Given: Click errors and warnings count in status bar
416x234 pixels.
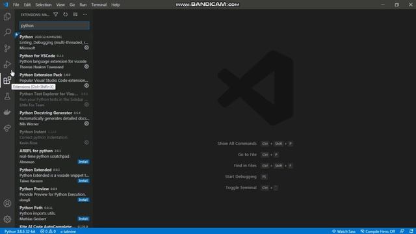Looking at the screenshot, I should [48, 231].
